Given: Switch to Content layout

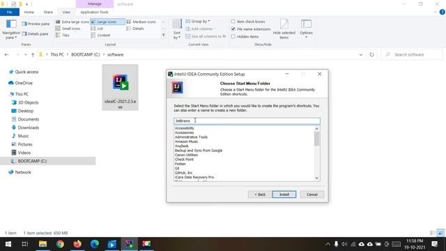Looking at the screenshot, I should click(x=100, y=36).
